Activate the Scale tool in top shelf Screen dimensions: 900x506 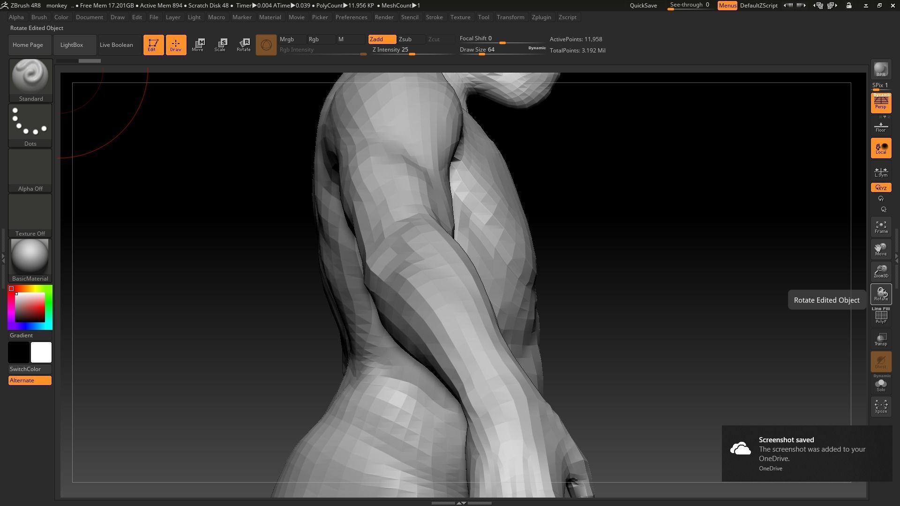pyautogui.click(x=220, y=45)
